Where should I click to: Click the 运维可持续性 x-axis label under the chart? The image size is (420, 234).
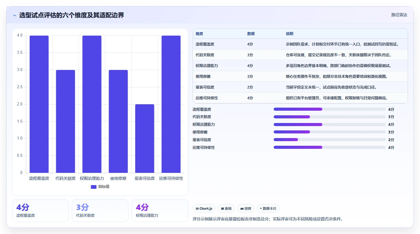click(x=171, y=178)
